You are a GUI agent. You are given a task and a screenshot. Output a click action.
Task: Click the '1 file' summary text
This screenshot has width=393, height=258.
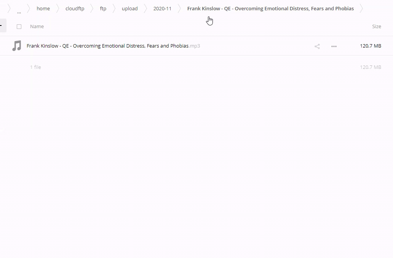[35, 67]
